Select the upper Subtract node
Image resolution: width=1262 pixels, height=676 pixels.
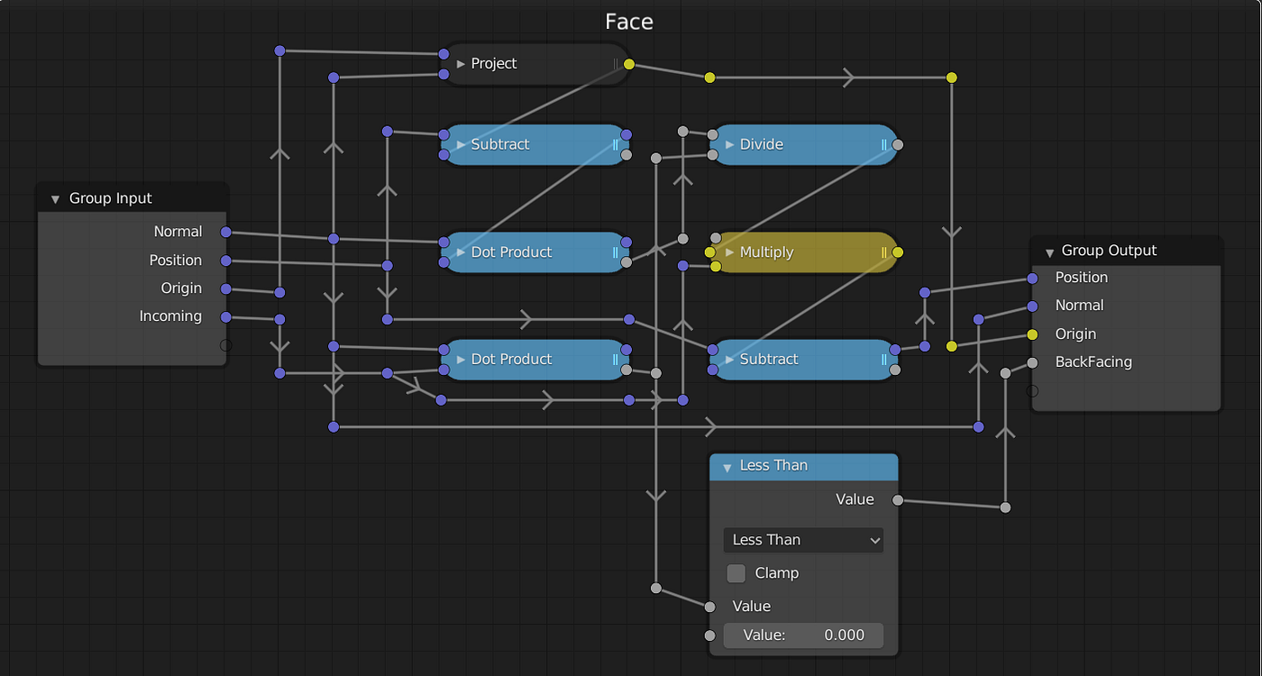532,144
